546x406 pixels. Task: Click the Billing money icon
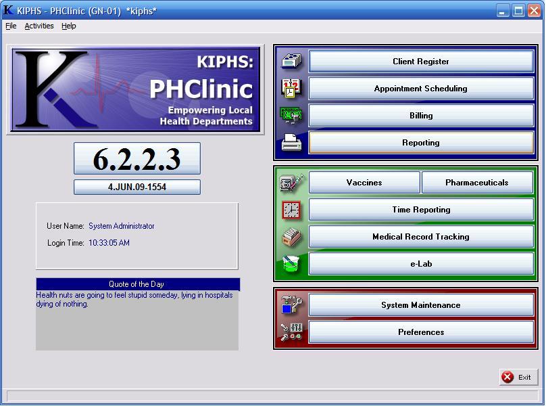point(291,115)
